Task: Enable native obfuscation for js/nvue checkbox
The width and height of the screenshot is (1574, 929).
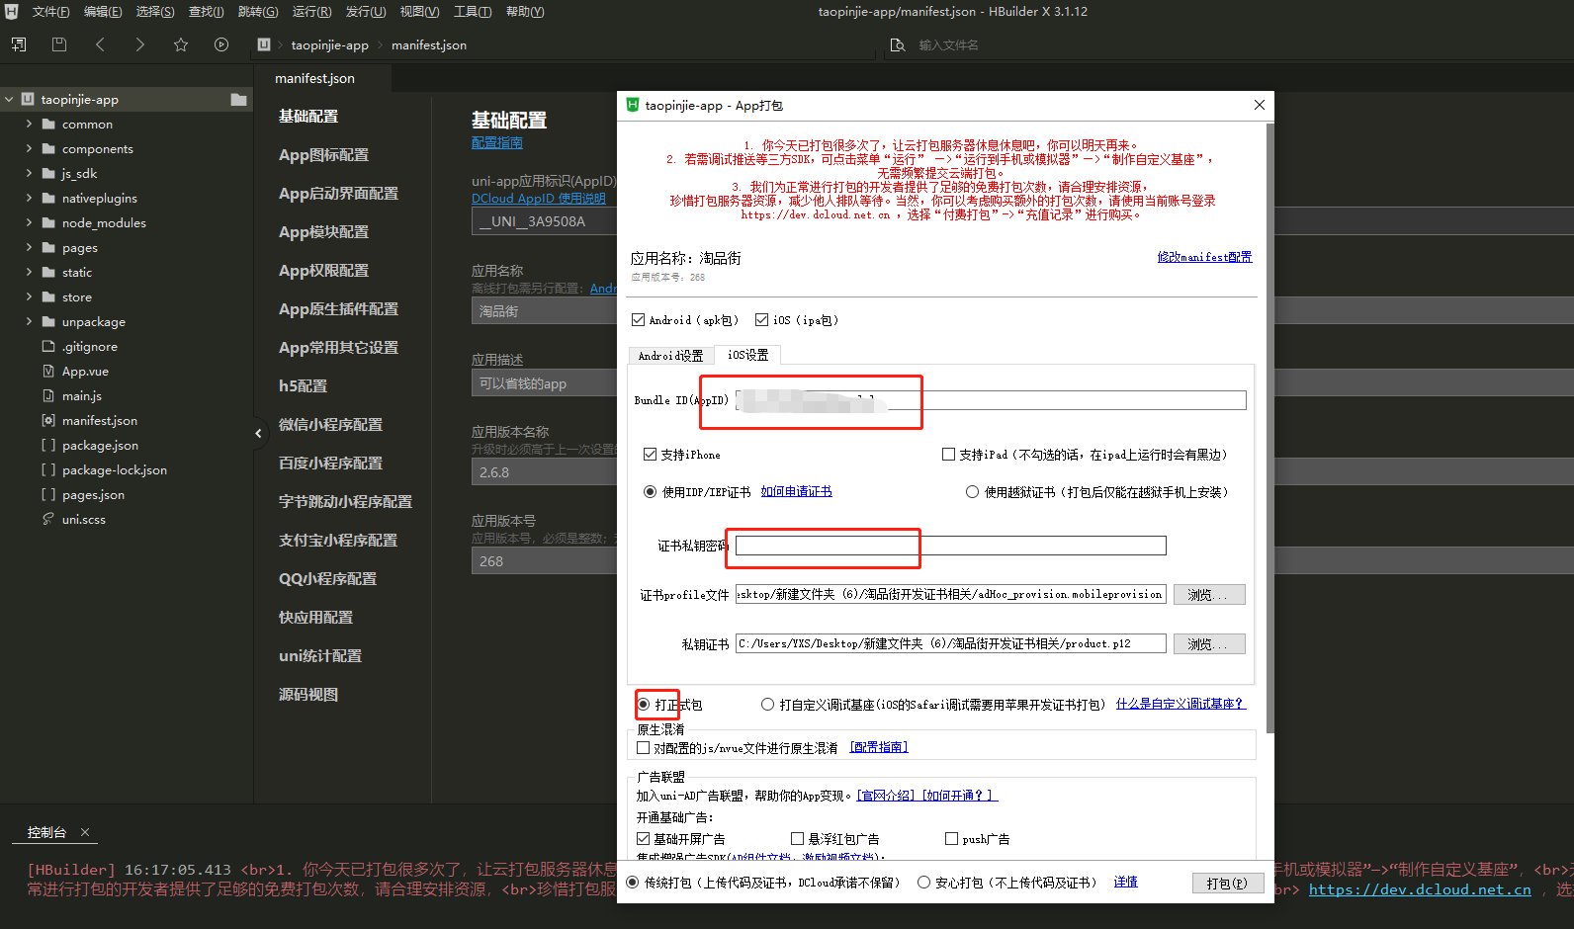Action: [x=644, y=748]
